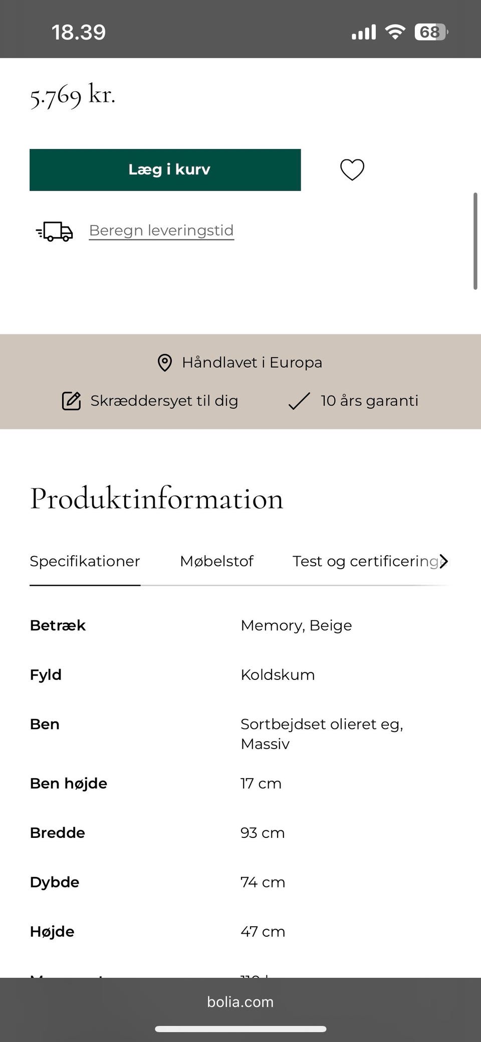Viewport: 481px width, 1042px height.
Task: Select the location pin icon next to Håndlavet i Europa
Action: coord(164,362)
